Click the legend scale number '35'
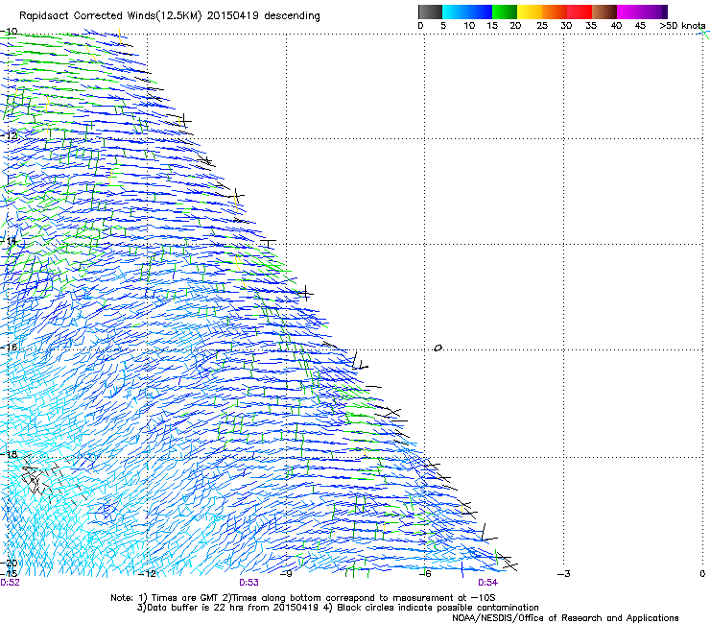This screenshot has height=624, width=710. coord(591,26)
